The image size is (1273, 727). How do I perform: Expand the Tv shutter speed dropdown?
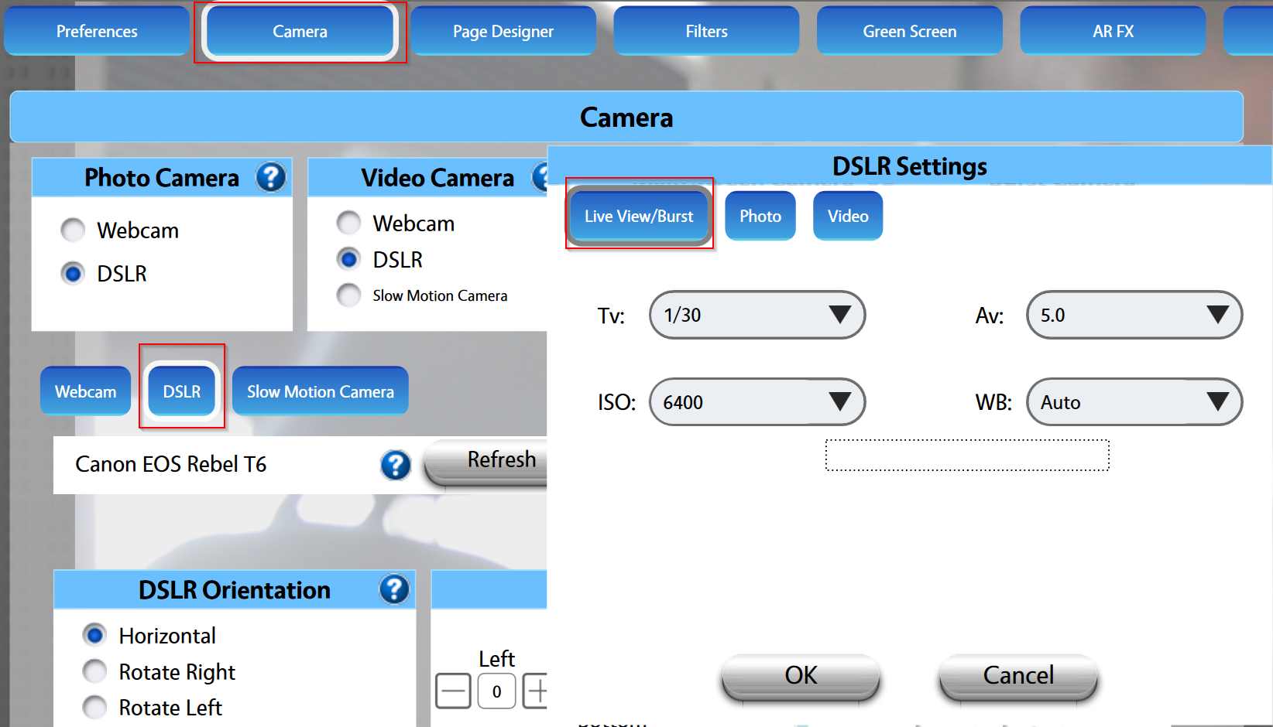[x=757, y=315]
